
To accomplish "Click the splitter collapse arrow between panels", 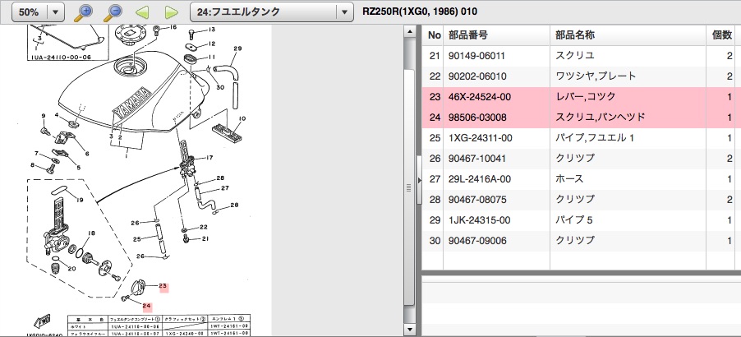I will (419, 180).
